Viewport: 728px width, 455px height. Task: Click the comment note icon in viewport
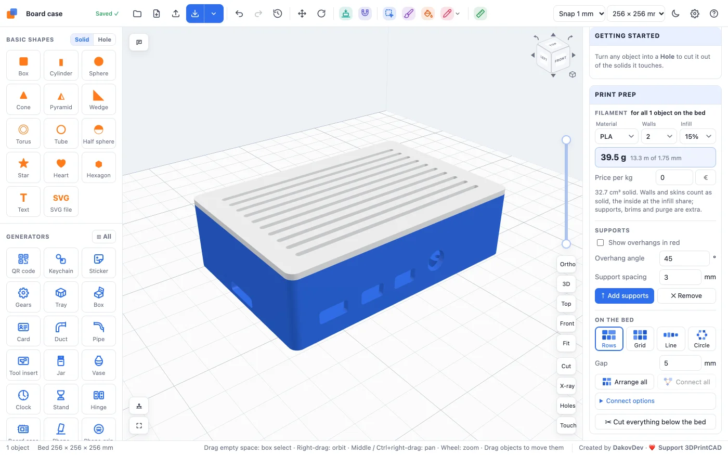tap(139, 42)
